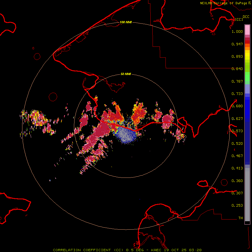The height and width of the screenshot is (252, 252).
Task: Click the 0.413 legend value
Action: (237, 168)
